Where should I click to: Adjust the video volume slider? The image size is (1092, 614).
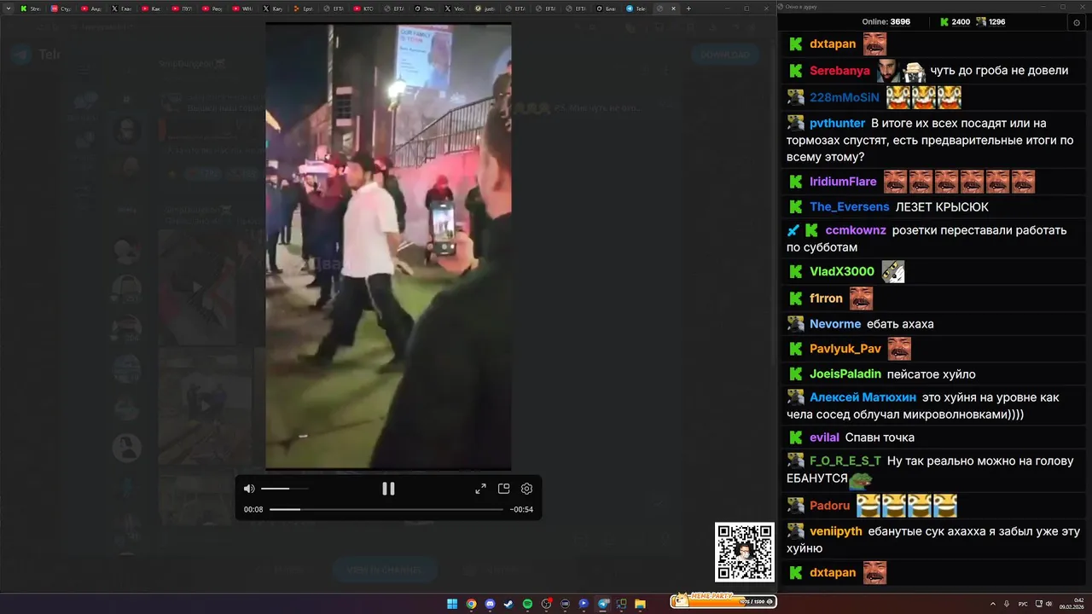click(x=284, y=489)
